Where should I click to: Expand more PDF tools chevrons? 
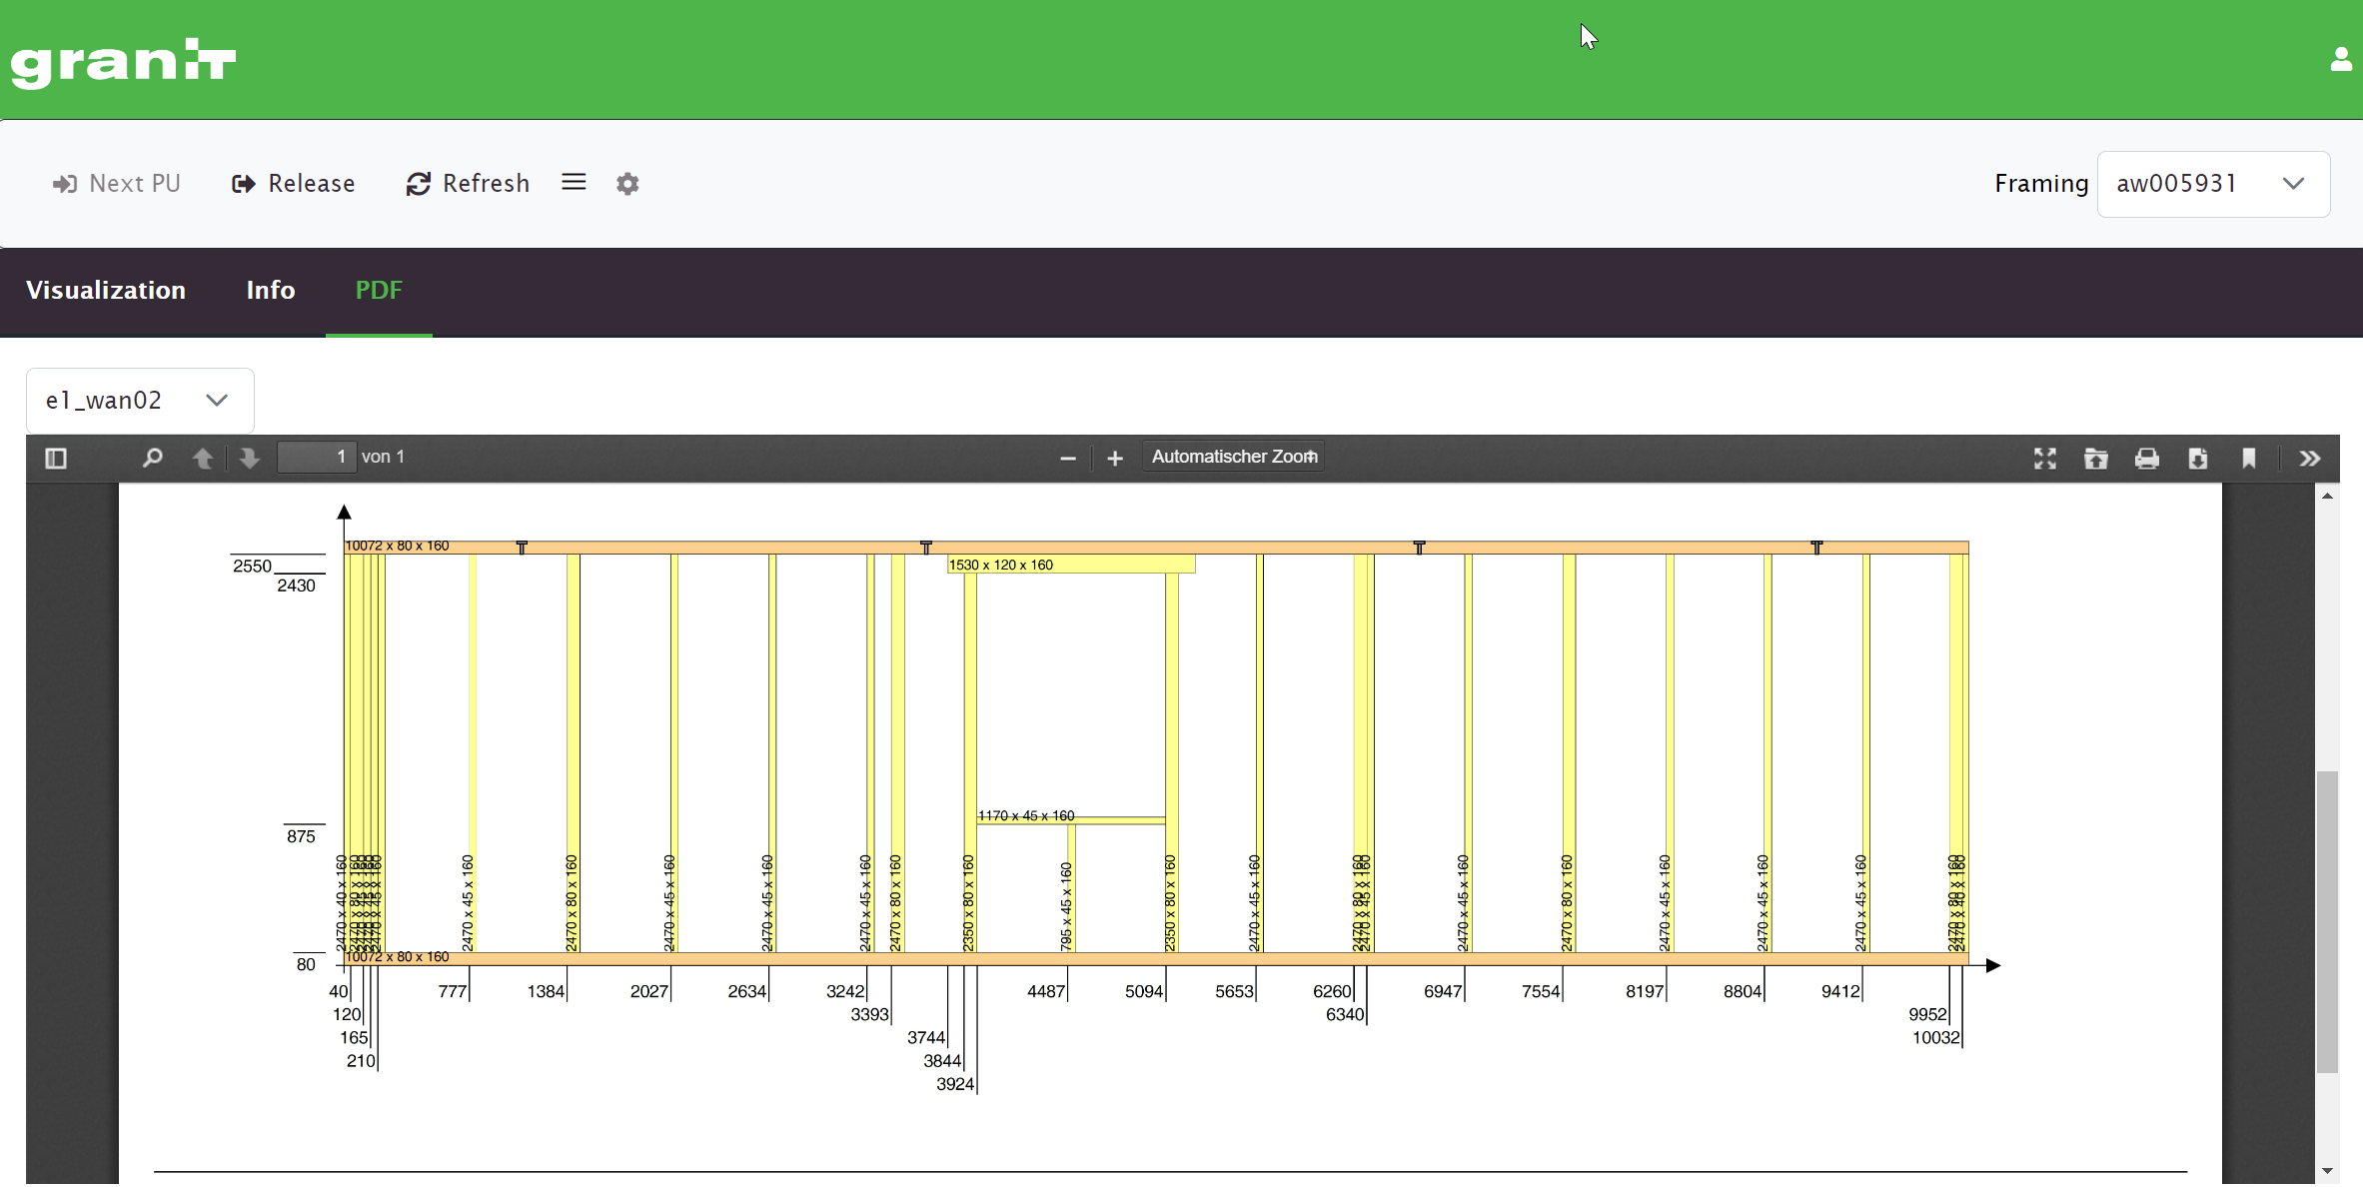[2309, 458]
